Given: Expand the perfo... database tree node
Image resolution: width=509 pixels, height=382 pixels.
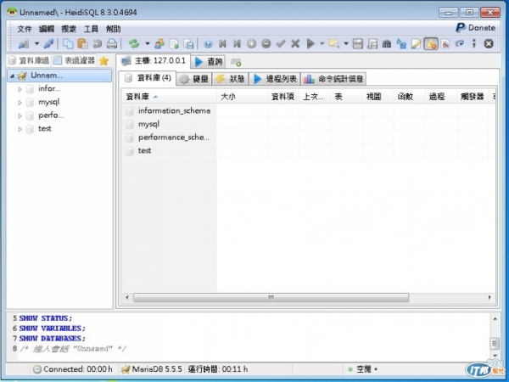Looking at the screenshot, I should point(20,116).
